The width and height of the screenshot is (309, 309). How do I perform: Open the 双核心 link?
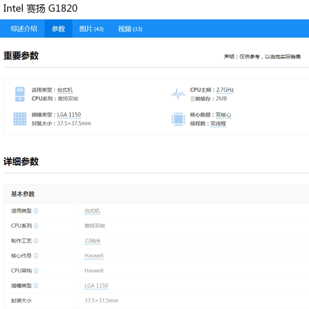coord(223,115)
